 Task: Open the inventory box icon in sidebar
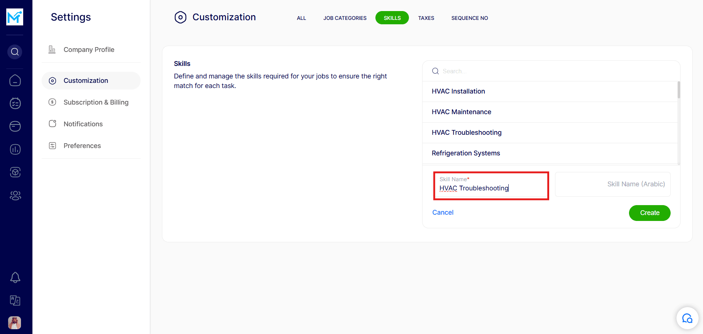pos(15,172)
